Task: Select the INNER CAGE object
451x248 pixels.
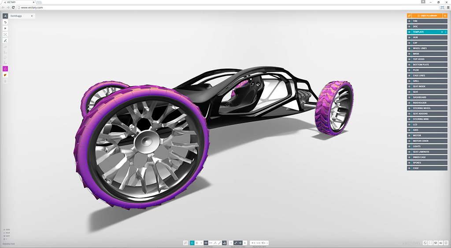Action: [x=427, y=157]
